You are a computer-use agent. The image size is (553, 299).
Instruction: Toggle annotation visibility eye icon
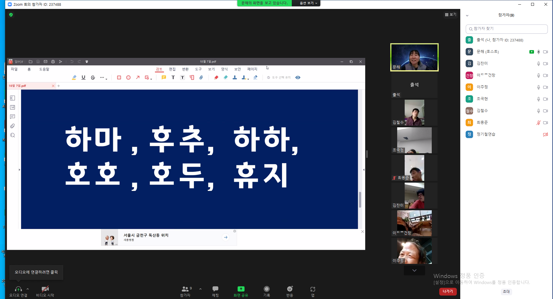click(x=298, y=77)
